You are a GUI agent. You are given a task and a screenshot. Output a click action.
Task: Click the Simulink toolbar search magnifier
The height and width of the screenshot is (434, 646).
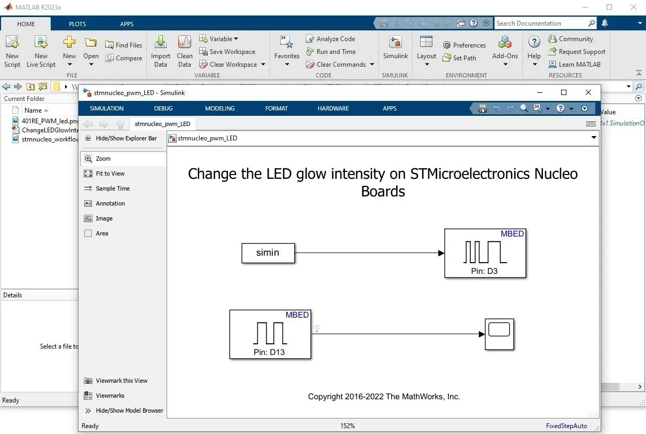[x=524, y=108]
